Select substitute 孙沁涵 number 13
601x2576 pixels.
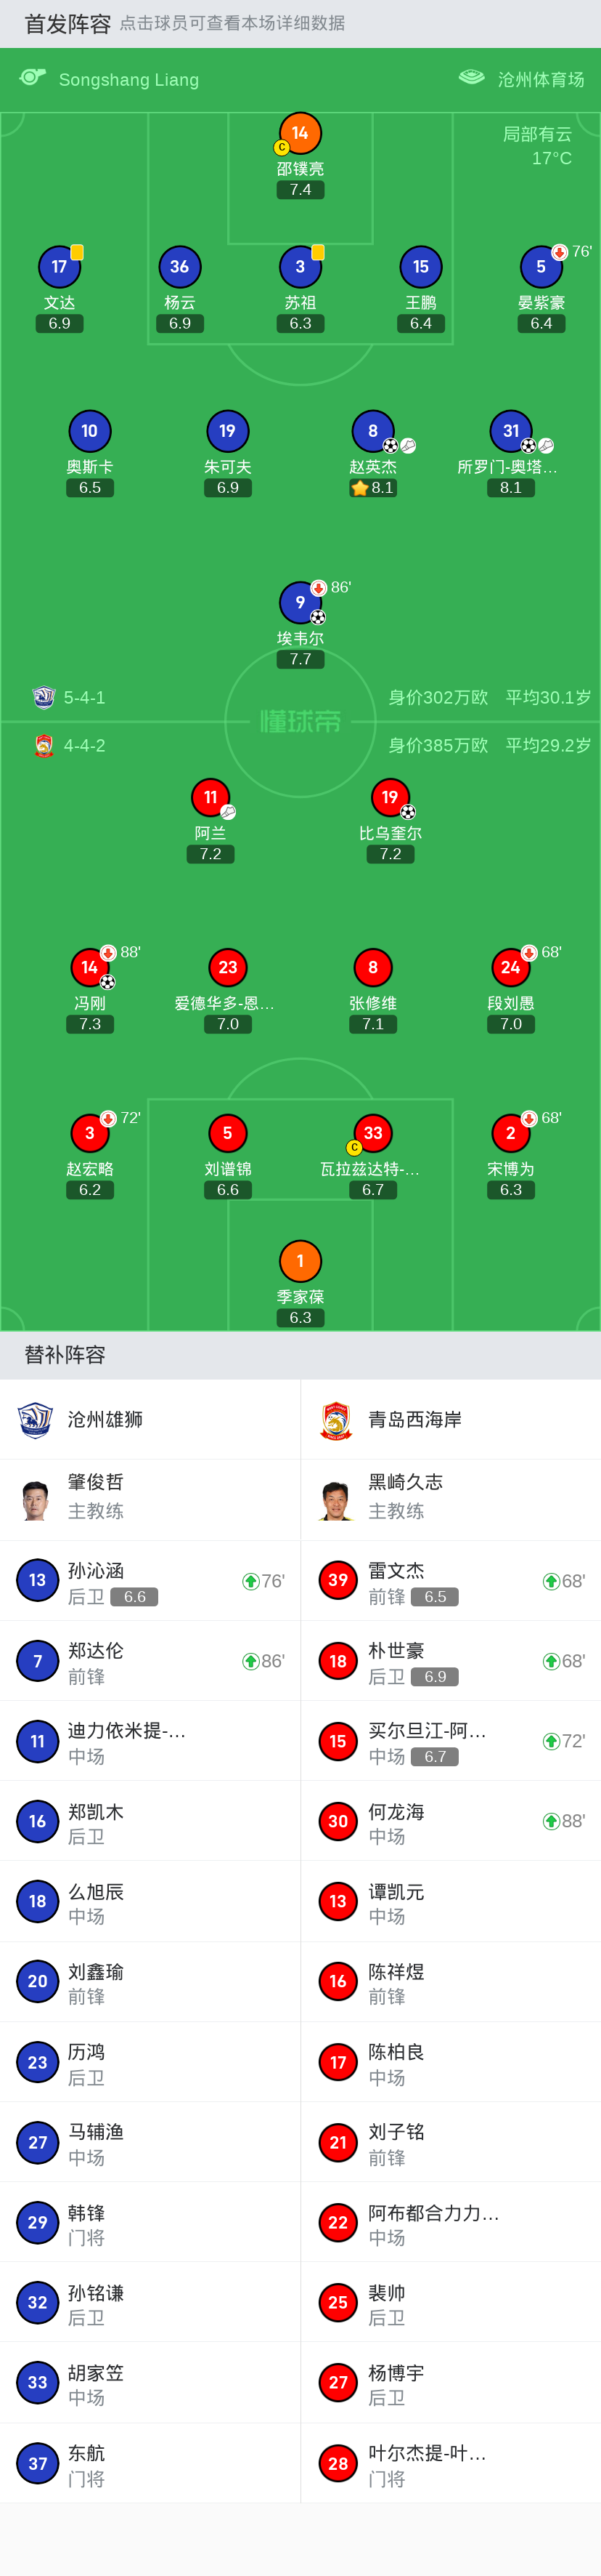point(37,1580)
